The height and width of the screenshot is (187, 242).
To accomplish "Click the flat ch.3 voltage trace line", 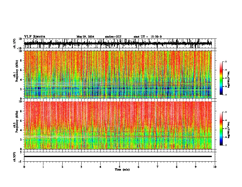I will tap(118, 156).
